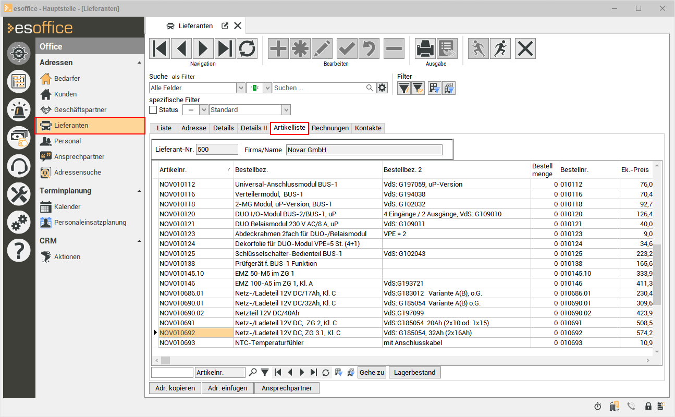This screenshot has width=675, height=417.
Task: Go to previous record in Navigation toolbar
Action: click(x=181, y=48)
